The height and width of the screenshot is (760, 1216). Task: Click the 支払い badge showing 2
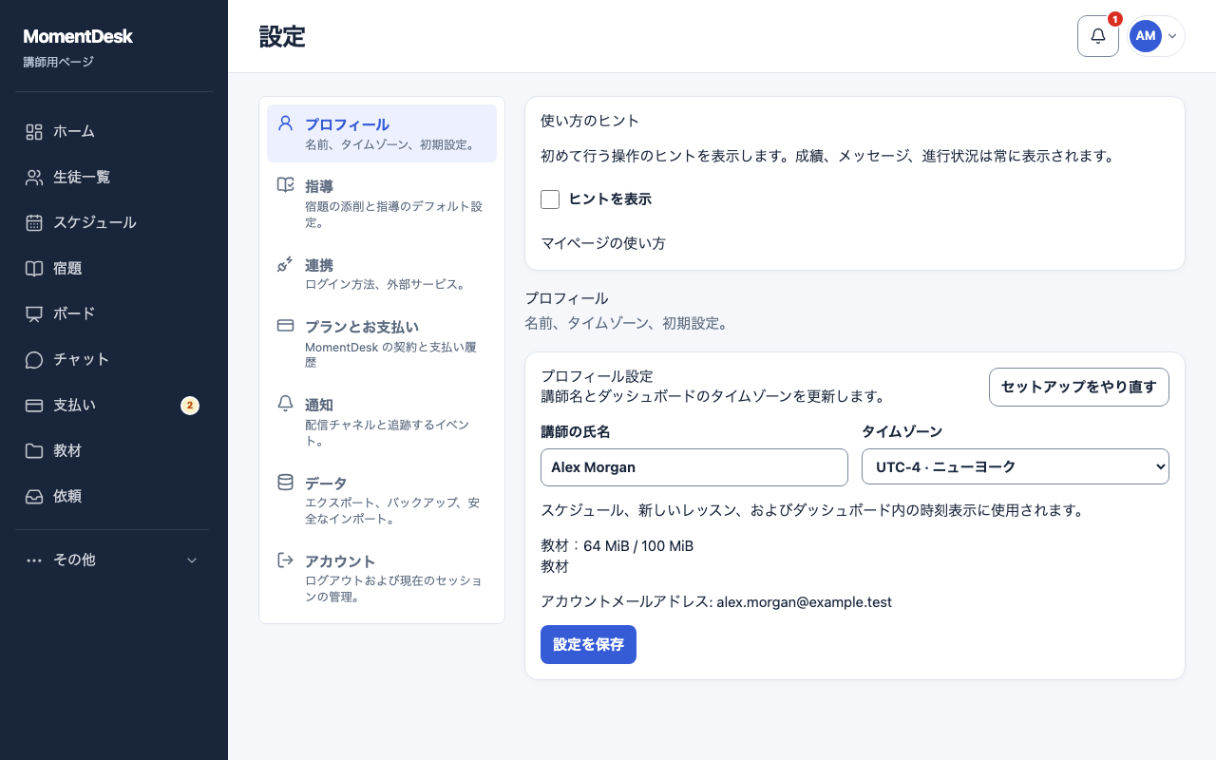coord(190,406)
